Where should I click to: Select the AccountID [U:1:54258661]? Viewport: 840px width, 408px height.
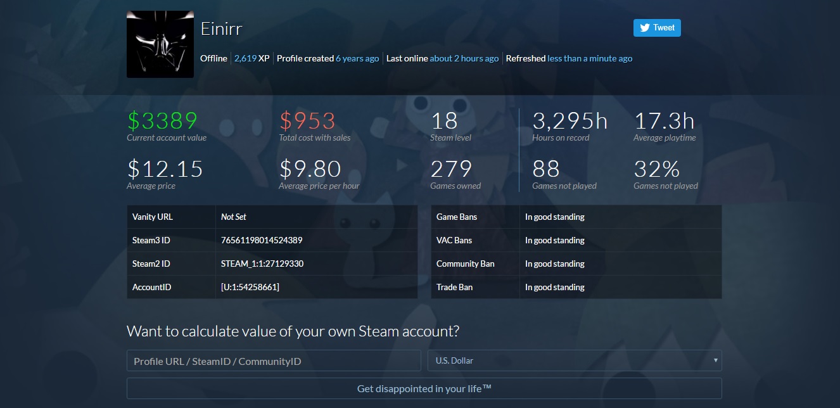pos(250,287)
